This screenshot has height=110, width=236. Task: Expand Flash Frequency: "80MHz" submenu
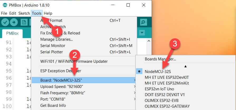[x=84, y=93]
